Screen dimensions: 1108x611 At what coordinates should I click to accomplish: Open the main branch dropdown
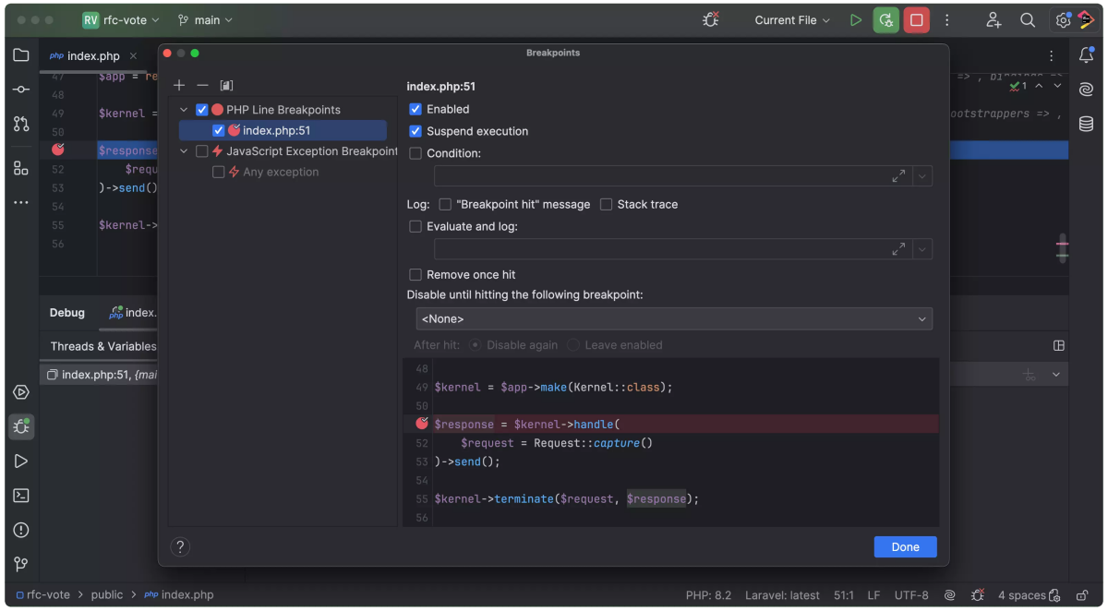point(205,19)
